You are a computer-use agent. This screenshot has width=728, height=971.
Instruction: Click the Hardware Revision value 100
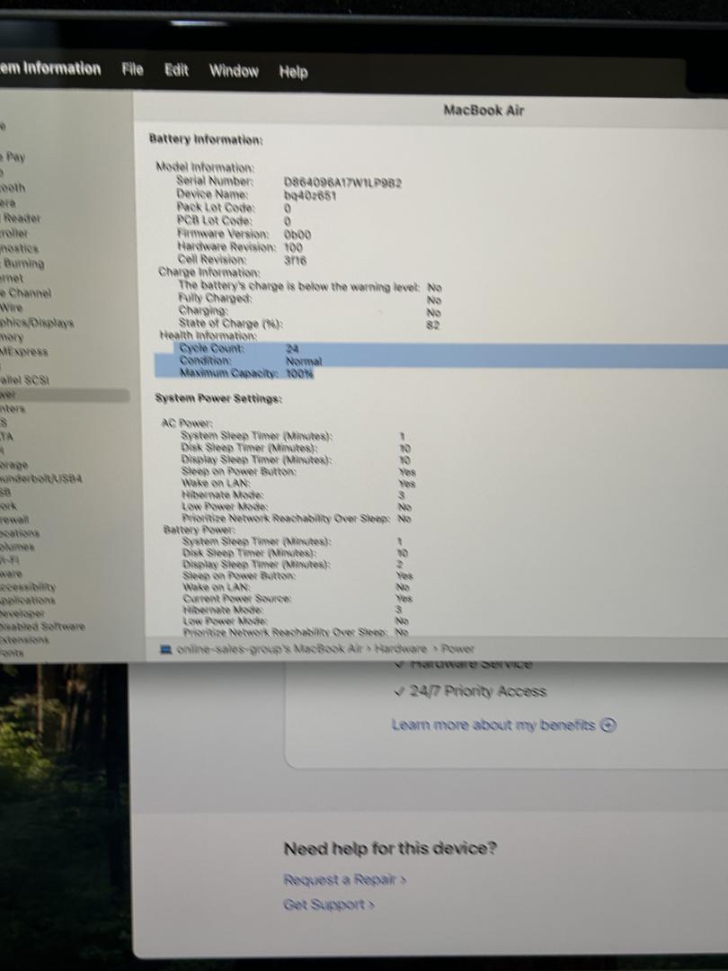coord(293,247)
